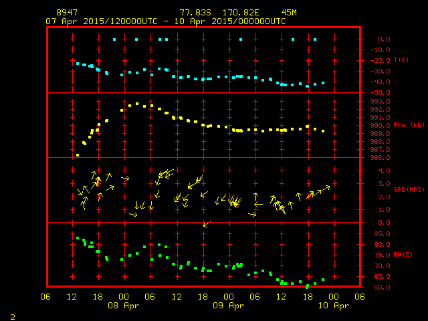Image resolution: width=428 pixels, height=321 pixels.
Task: Click the T(C) temperature axis title
Action: (x=401, y=60)
